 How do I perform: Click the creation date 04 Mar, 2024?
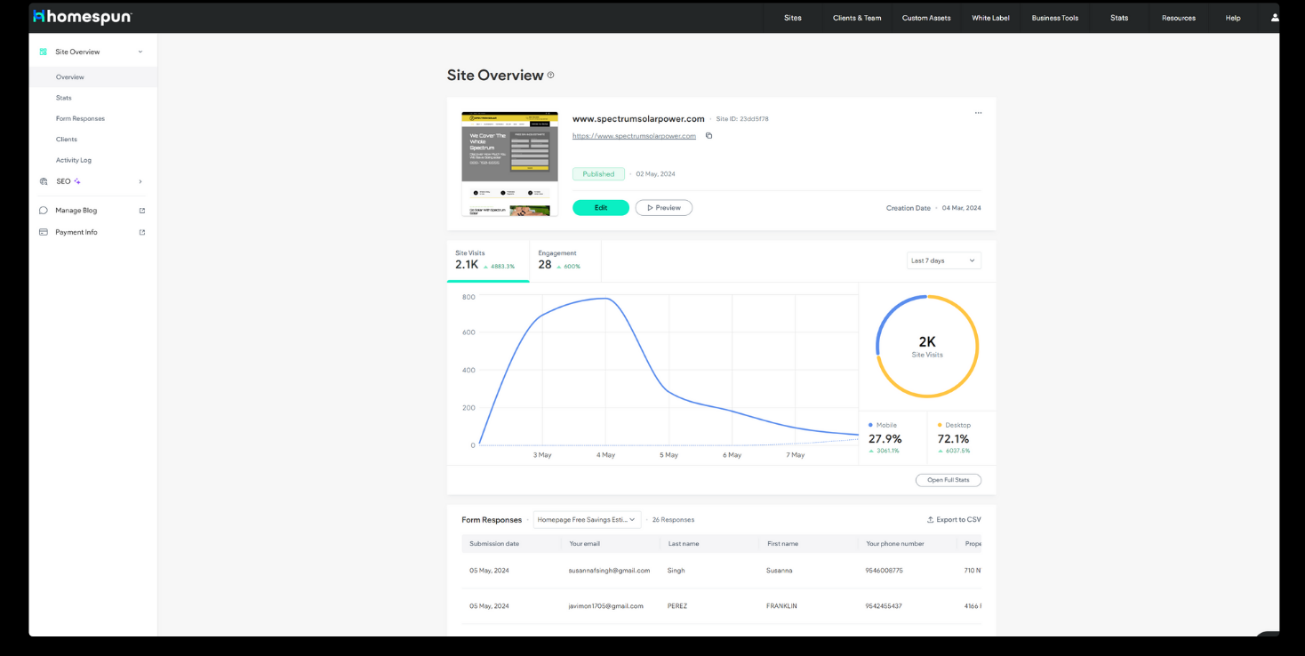click(x=962, y=208)
